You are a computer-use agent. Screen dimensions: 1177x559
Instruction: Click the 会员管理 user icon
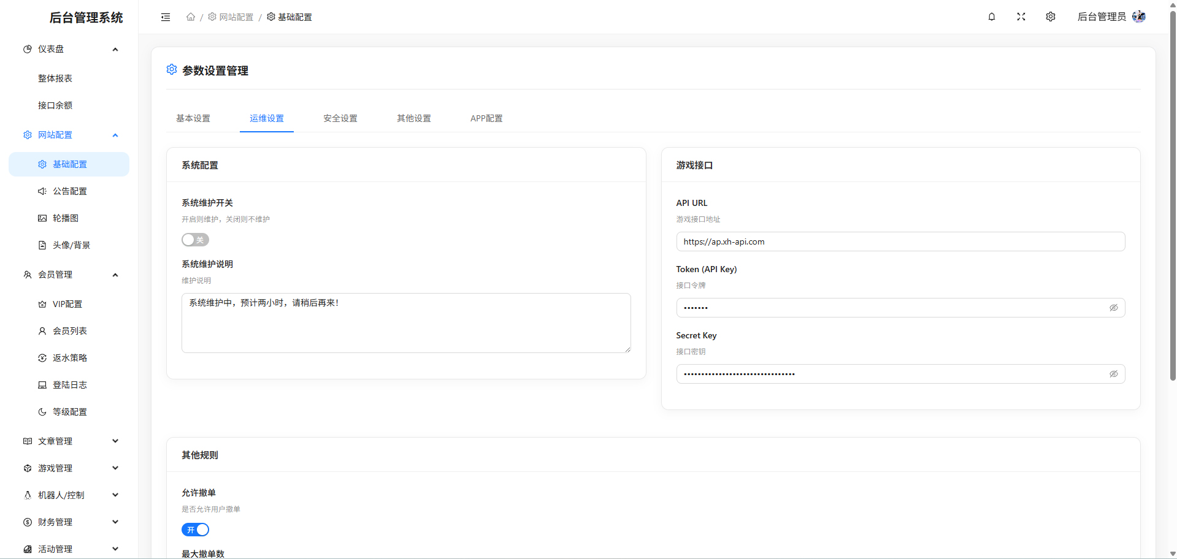coord(28,275)
